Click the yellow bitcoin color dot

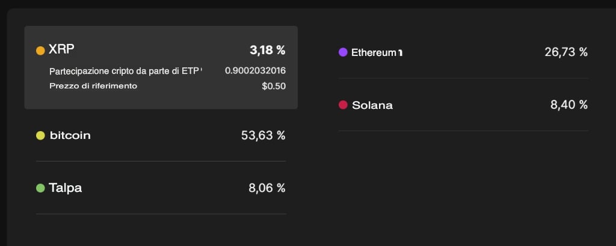tap(40, 136)
